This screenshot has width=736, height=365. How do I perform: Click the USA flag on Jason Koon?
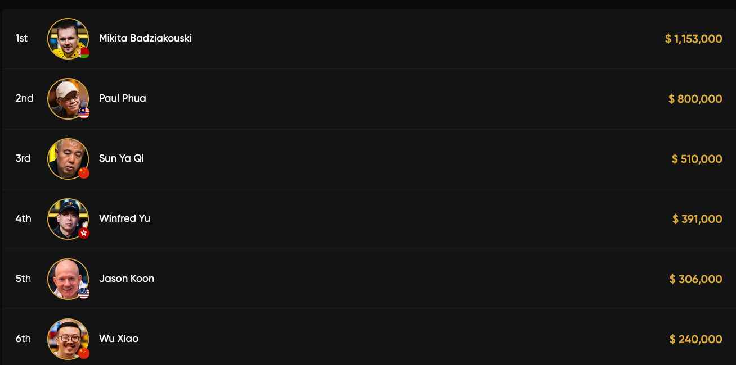tap(84, 293)
